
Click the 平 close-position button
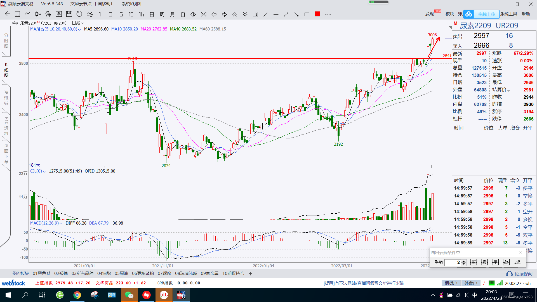(495, 262)
